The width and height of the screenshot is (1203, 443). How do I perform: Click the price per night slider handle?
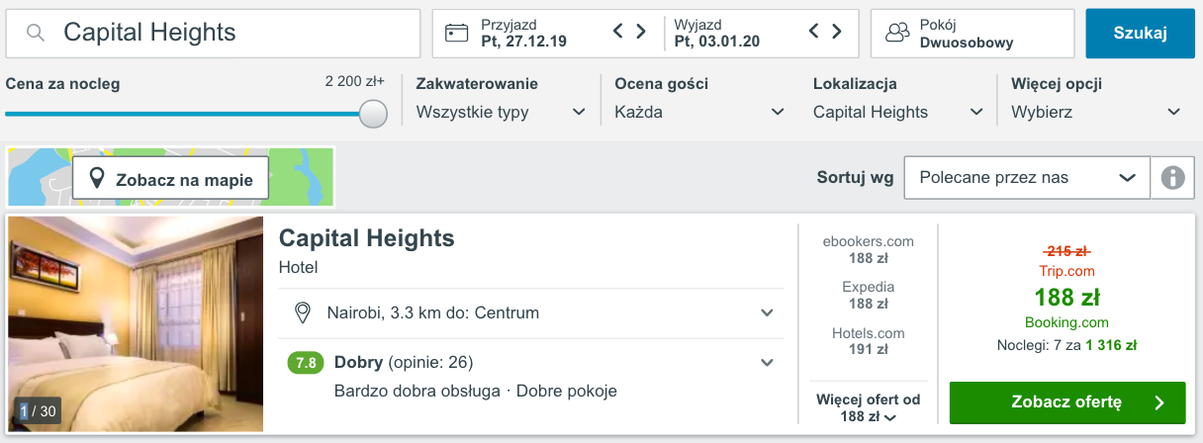pyautogui.click(x=373, y=114)
